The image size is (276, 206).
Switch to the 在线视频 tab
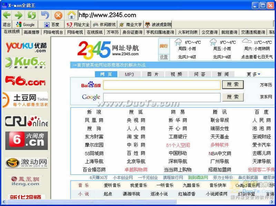tap(12, 32)
